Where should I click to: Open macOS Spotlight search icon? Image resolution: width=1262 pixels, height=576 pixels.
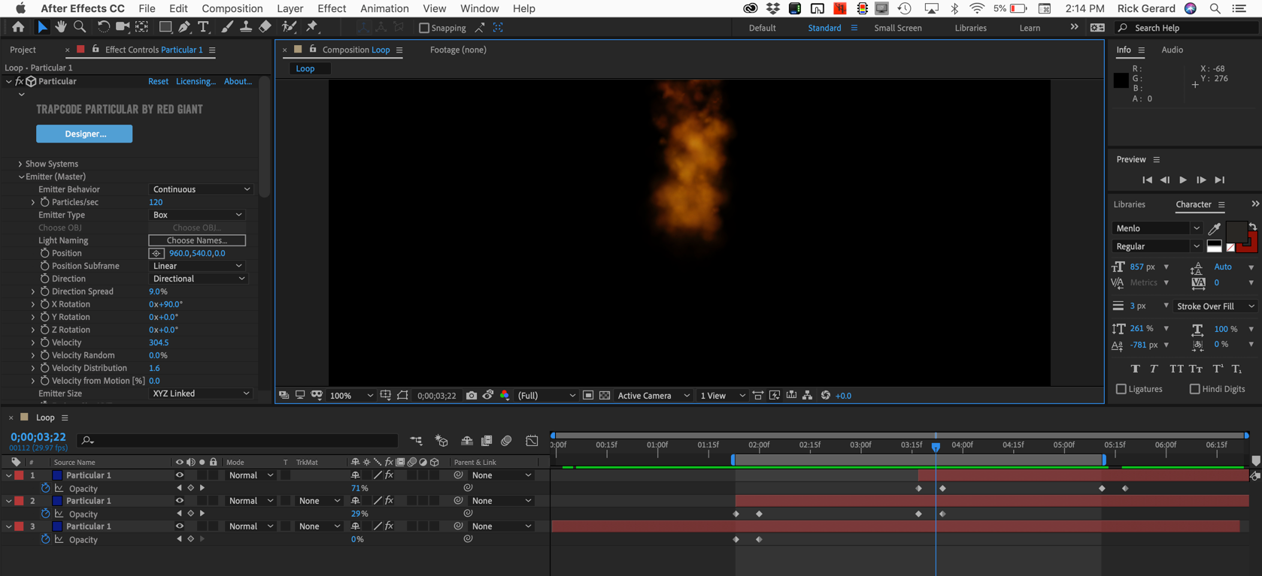tap(1215, 8)
